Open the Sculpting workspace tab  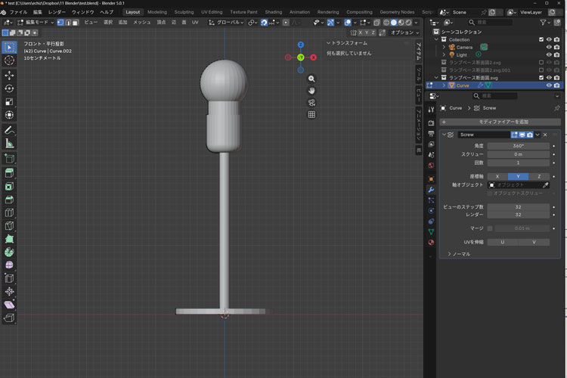click(x=184, y=12)
